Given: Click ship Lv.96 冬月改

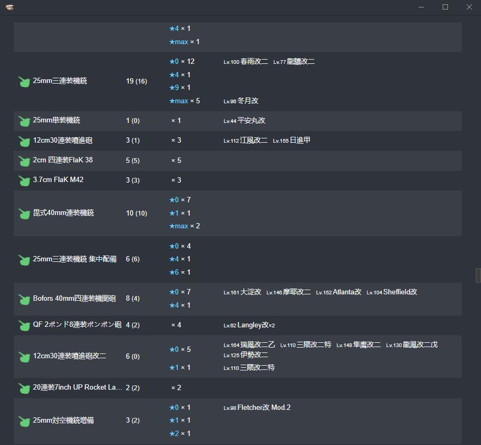Looking at the screenshot, I should pos(241,101).
